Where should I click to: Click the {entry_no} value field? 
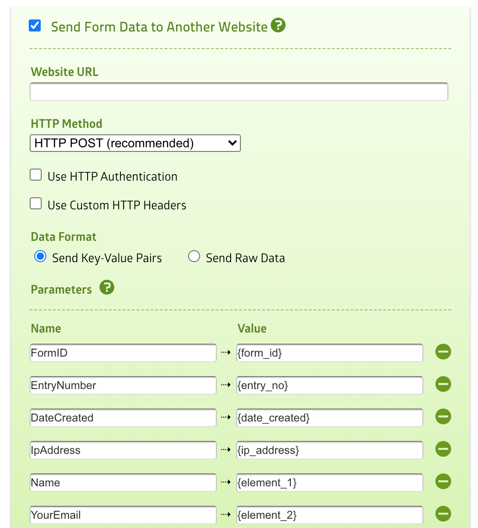tap(329, 385)
